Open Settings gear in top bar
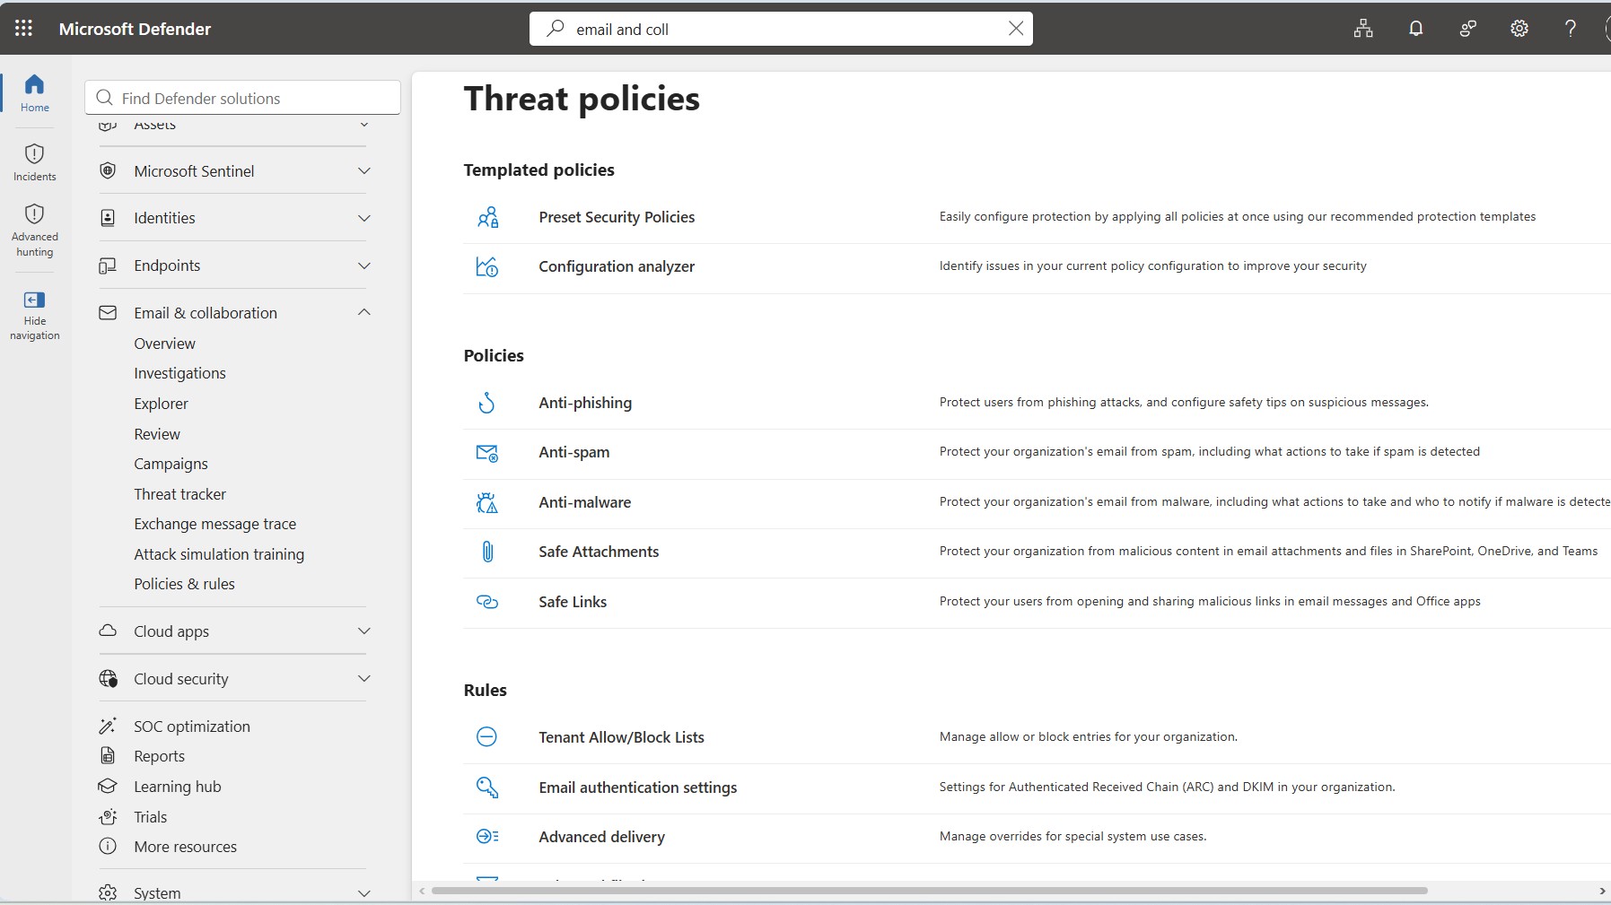Screen dimensions: 1611x905 click(1519, 29)
